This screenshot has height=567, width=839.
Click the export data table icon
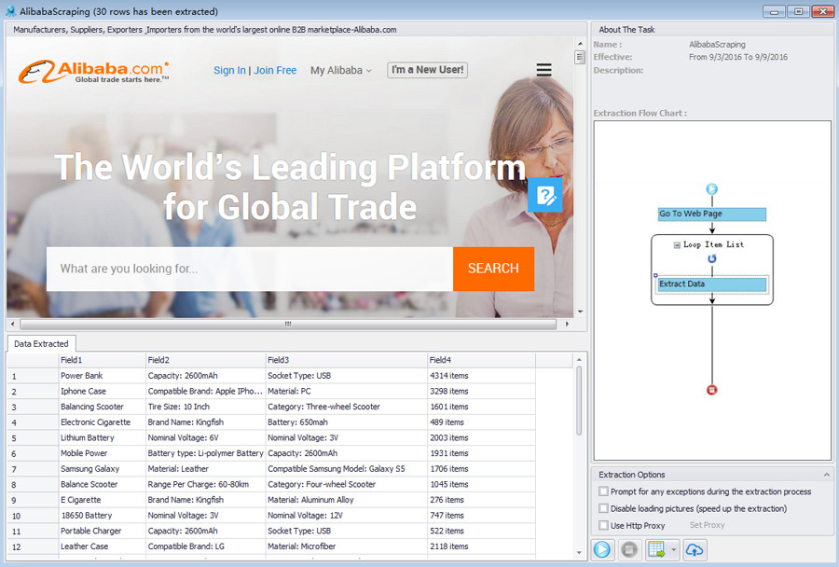click(x=657, y=550)
